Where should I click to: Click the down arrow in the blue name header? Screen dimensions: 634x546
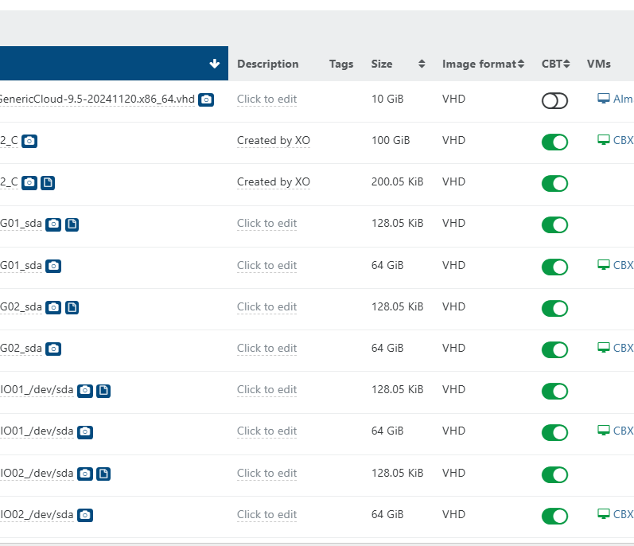point(214,64)
